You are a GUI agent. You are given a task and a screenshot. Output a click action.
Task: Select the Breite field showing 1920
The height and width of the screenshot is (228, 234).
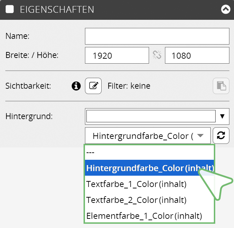click(x=117, y=55)
